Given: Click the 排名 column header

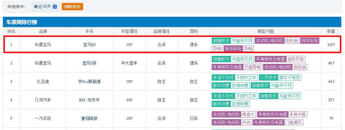Looking at the screenshot, I should 11,31.
